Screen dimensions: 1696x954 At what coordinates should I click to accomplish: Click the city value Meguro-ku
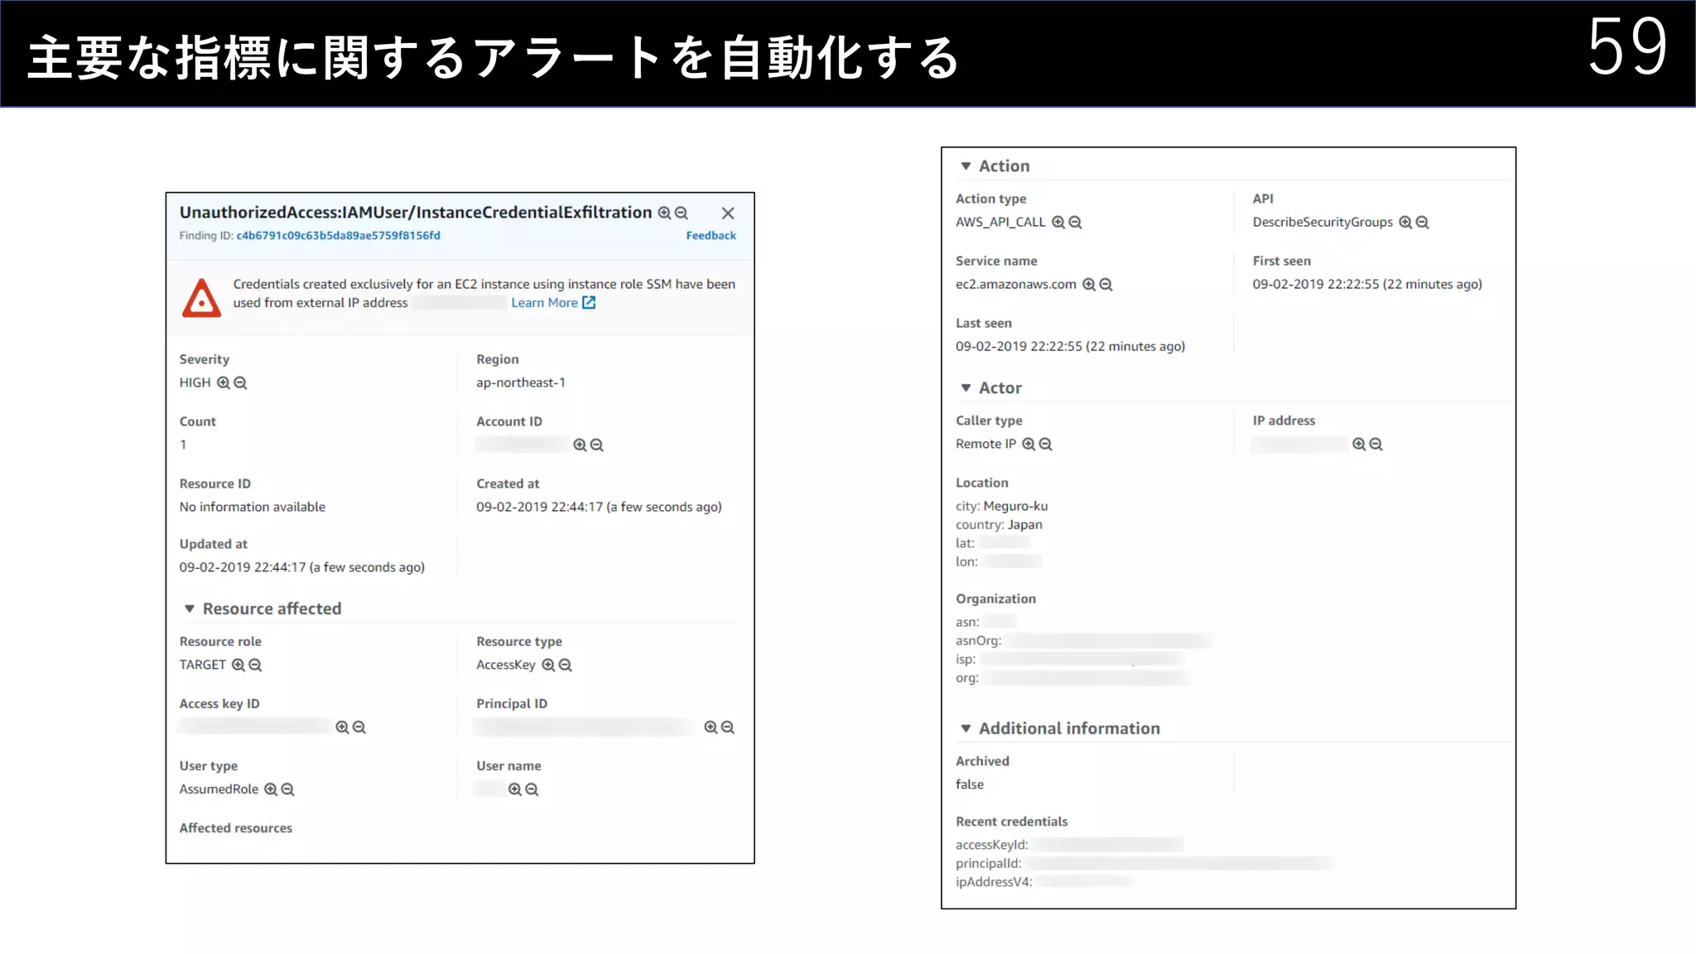click(1015, 506)
